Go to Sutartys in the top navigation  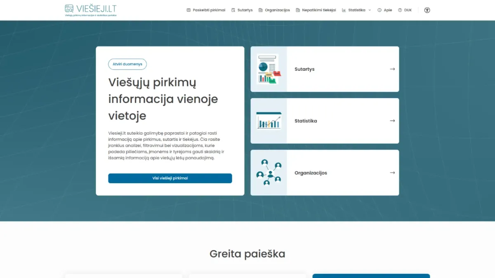click(x=245, y=10)
